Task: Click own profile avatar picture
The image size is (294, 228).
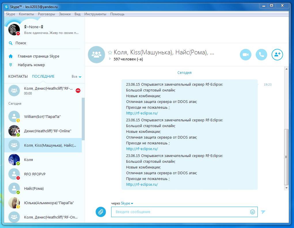Action: tap(14, 30)
